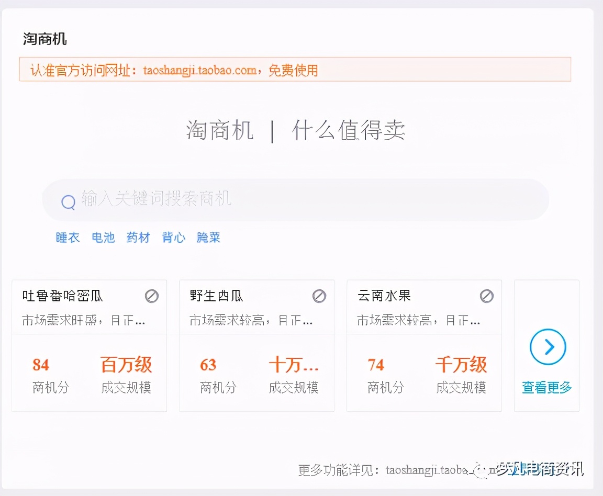
Task: Click the 药材 keyword suggestion
Action: point(138,238)
